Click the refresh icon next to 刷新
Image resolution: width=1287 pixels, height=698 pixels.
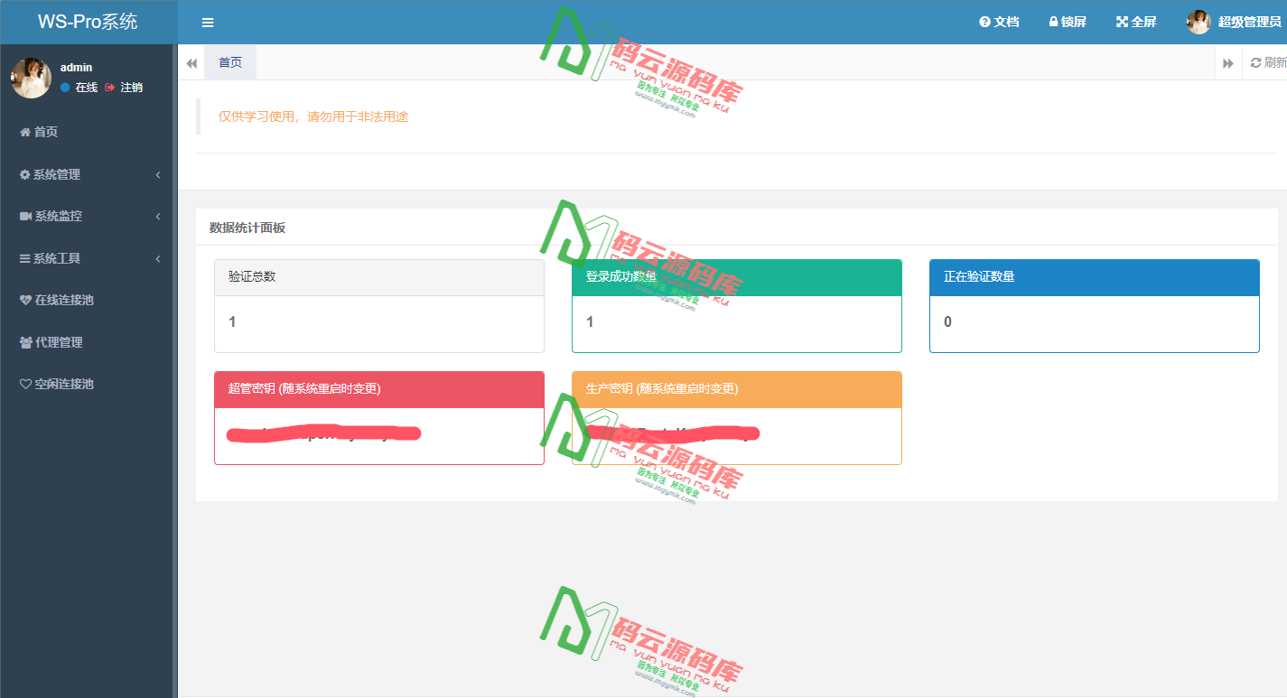click(x=1255, y=62)
